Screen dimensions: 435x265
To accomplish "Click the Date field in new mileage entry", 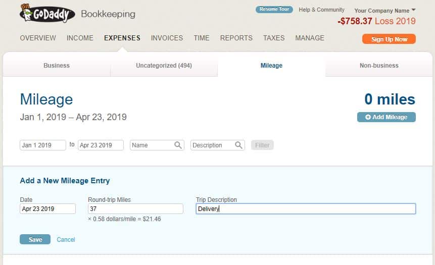I will pos(47,209).
